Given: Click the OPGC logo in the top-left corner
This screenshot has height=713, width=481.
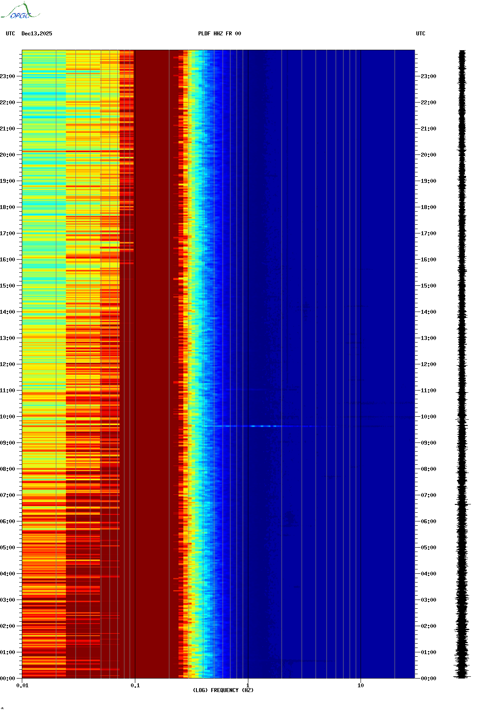Looking at the screenshot, I should click(x=20, y=11).
